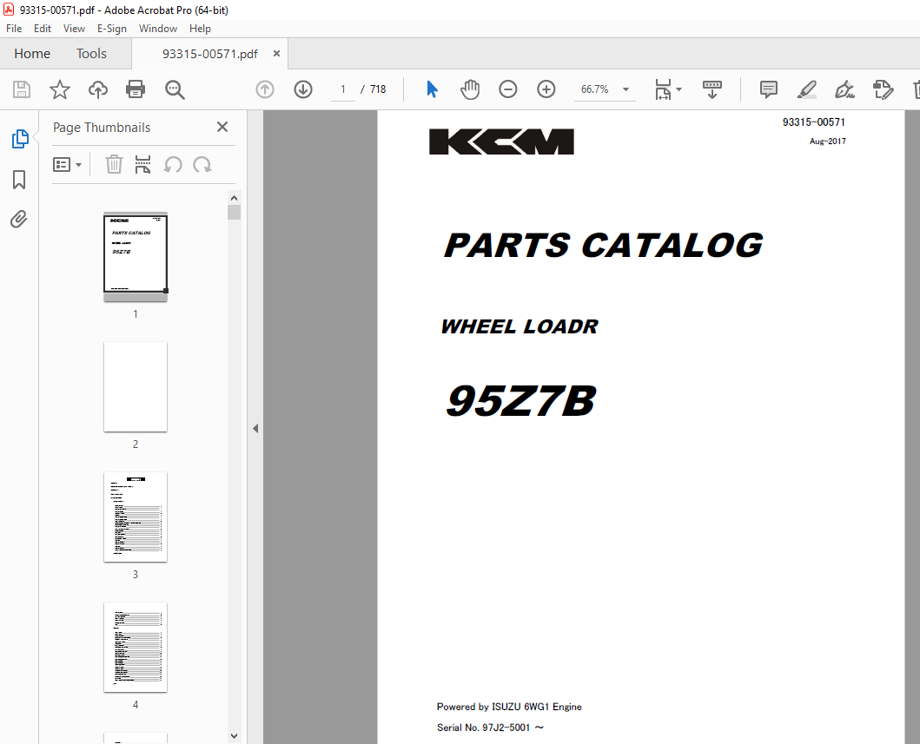920x744 pixels.
Task: Close the Page Thumbnails panel
Action: (x=222, y=128)
